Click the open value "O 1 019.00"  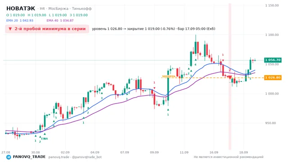pos(16,15)
